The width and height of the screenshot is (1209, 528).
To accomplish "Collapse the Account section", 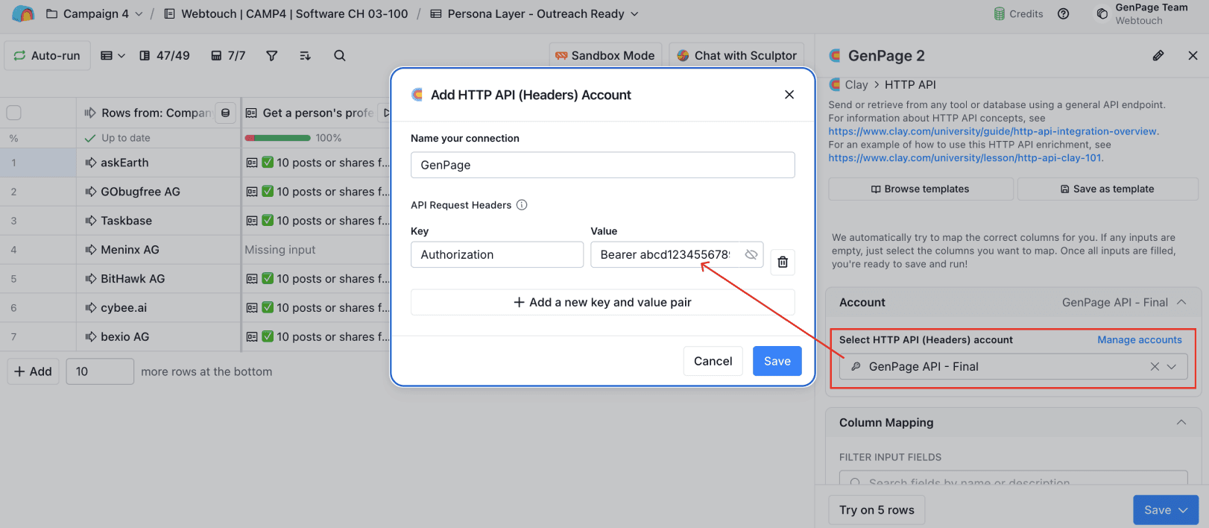I will 1181,302.
